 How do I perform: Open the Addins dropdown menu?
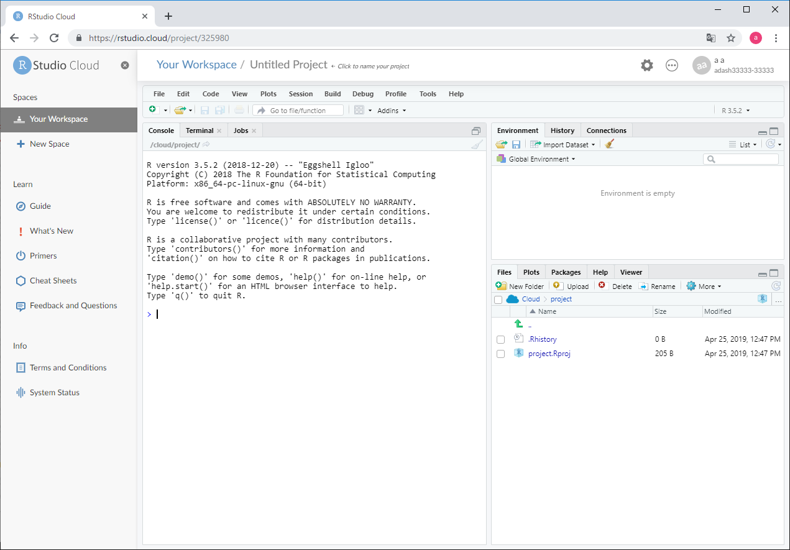coord(392,111)
